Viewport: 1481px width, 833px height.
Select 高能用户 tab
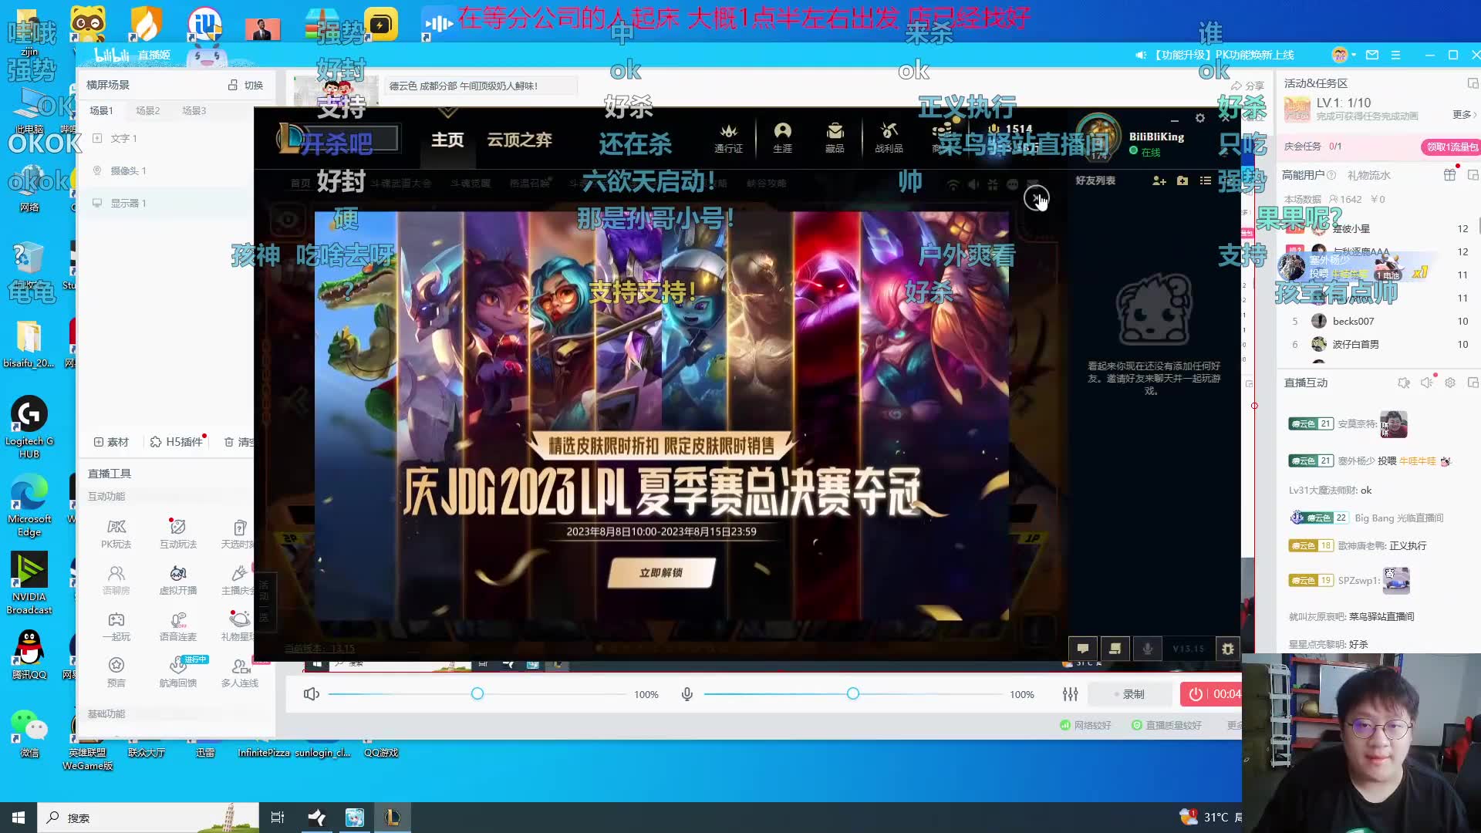click(1303, 175)
